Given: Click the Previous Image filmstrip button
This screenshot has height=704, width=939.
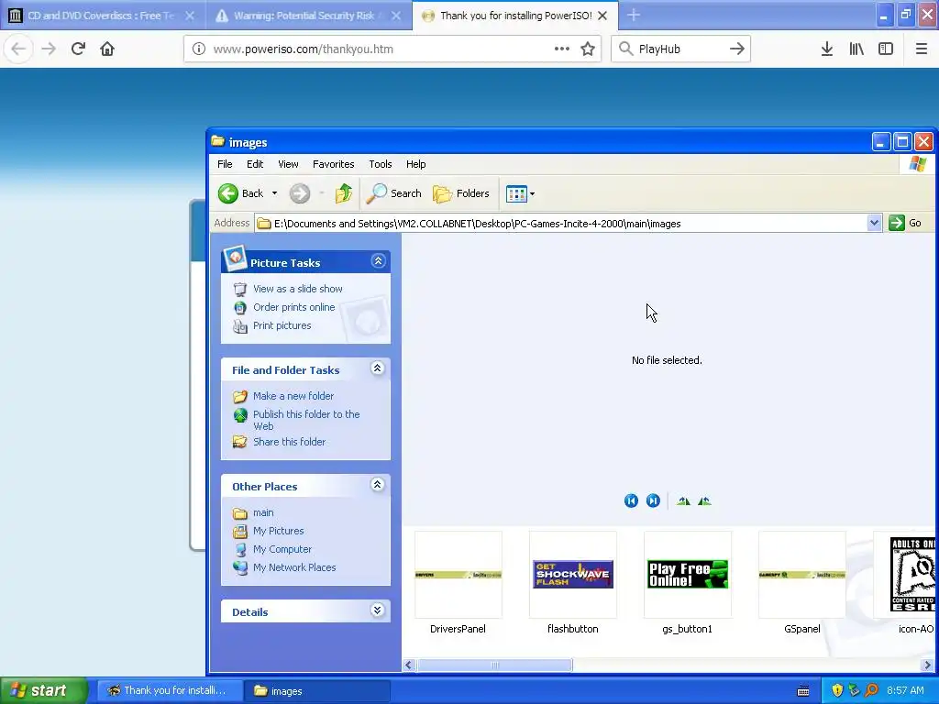Looking at the screenshot, I should [x=631, y=500].
